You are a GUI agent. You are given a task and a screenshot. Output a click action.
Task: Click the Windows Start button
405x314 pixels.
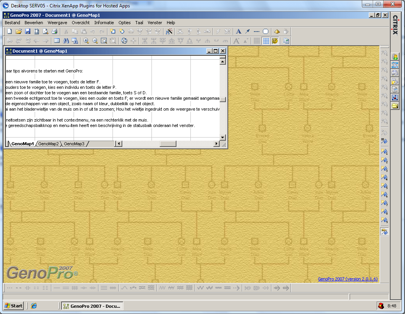click(x=14, y=306)
